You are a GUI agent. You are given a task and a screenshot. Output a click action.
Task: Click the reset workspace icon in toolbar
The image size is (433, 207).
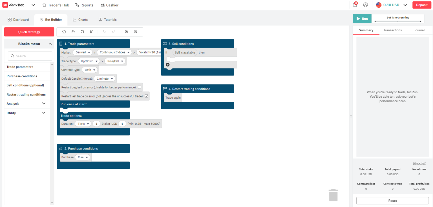pos(64,32)
